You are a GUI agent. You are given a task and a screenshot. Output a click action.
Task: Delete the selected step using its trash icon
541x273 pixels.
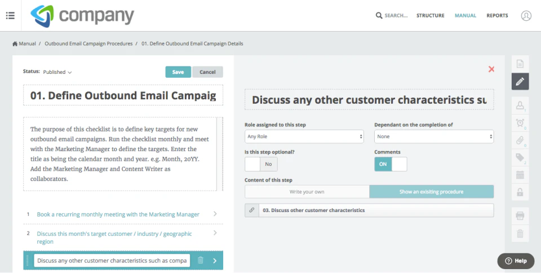tap(201, 261)
